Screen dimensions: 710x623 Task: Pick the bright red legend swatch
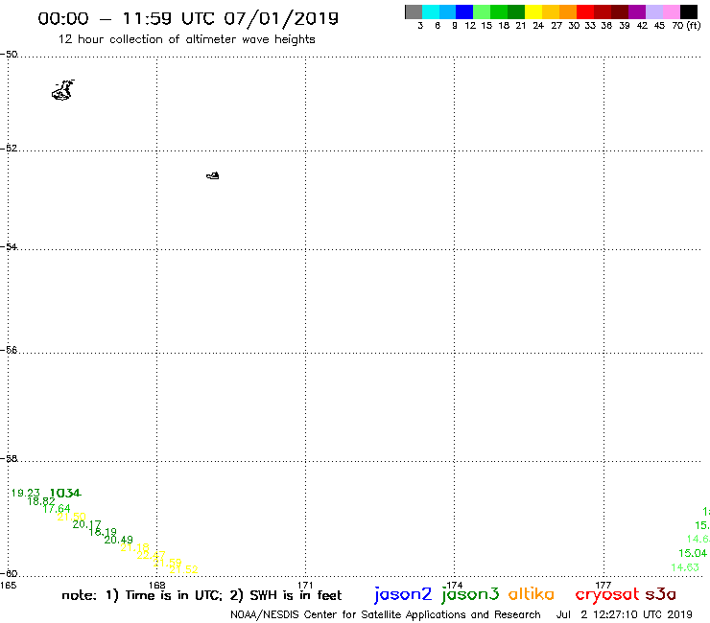[x=585, y=12]
